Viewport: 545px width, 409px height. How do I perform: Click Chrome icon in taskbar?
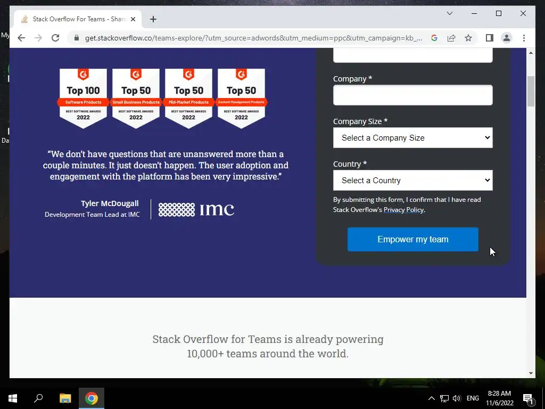coord(92,398)
